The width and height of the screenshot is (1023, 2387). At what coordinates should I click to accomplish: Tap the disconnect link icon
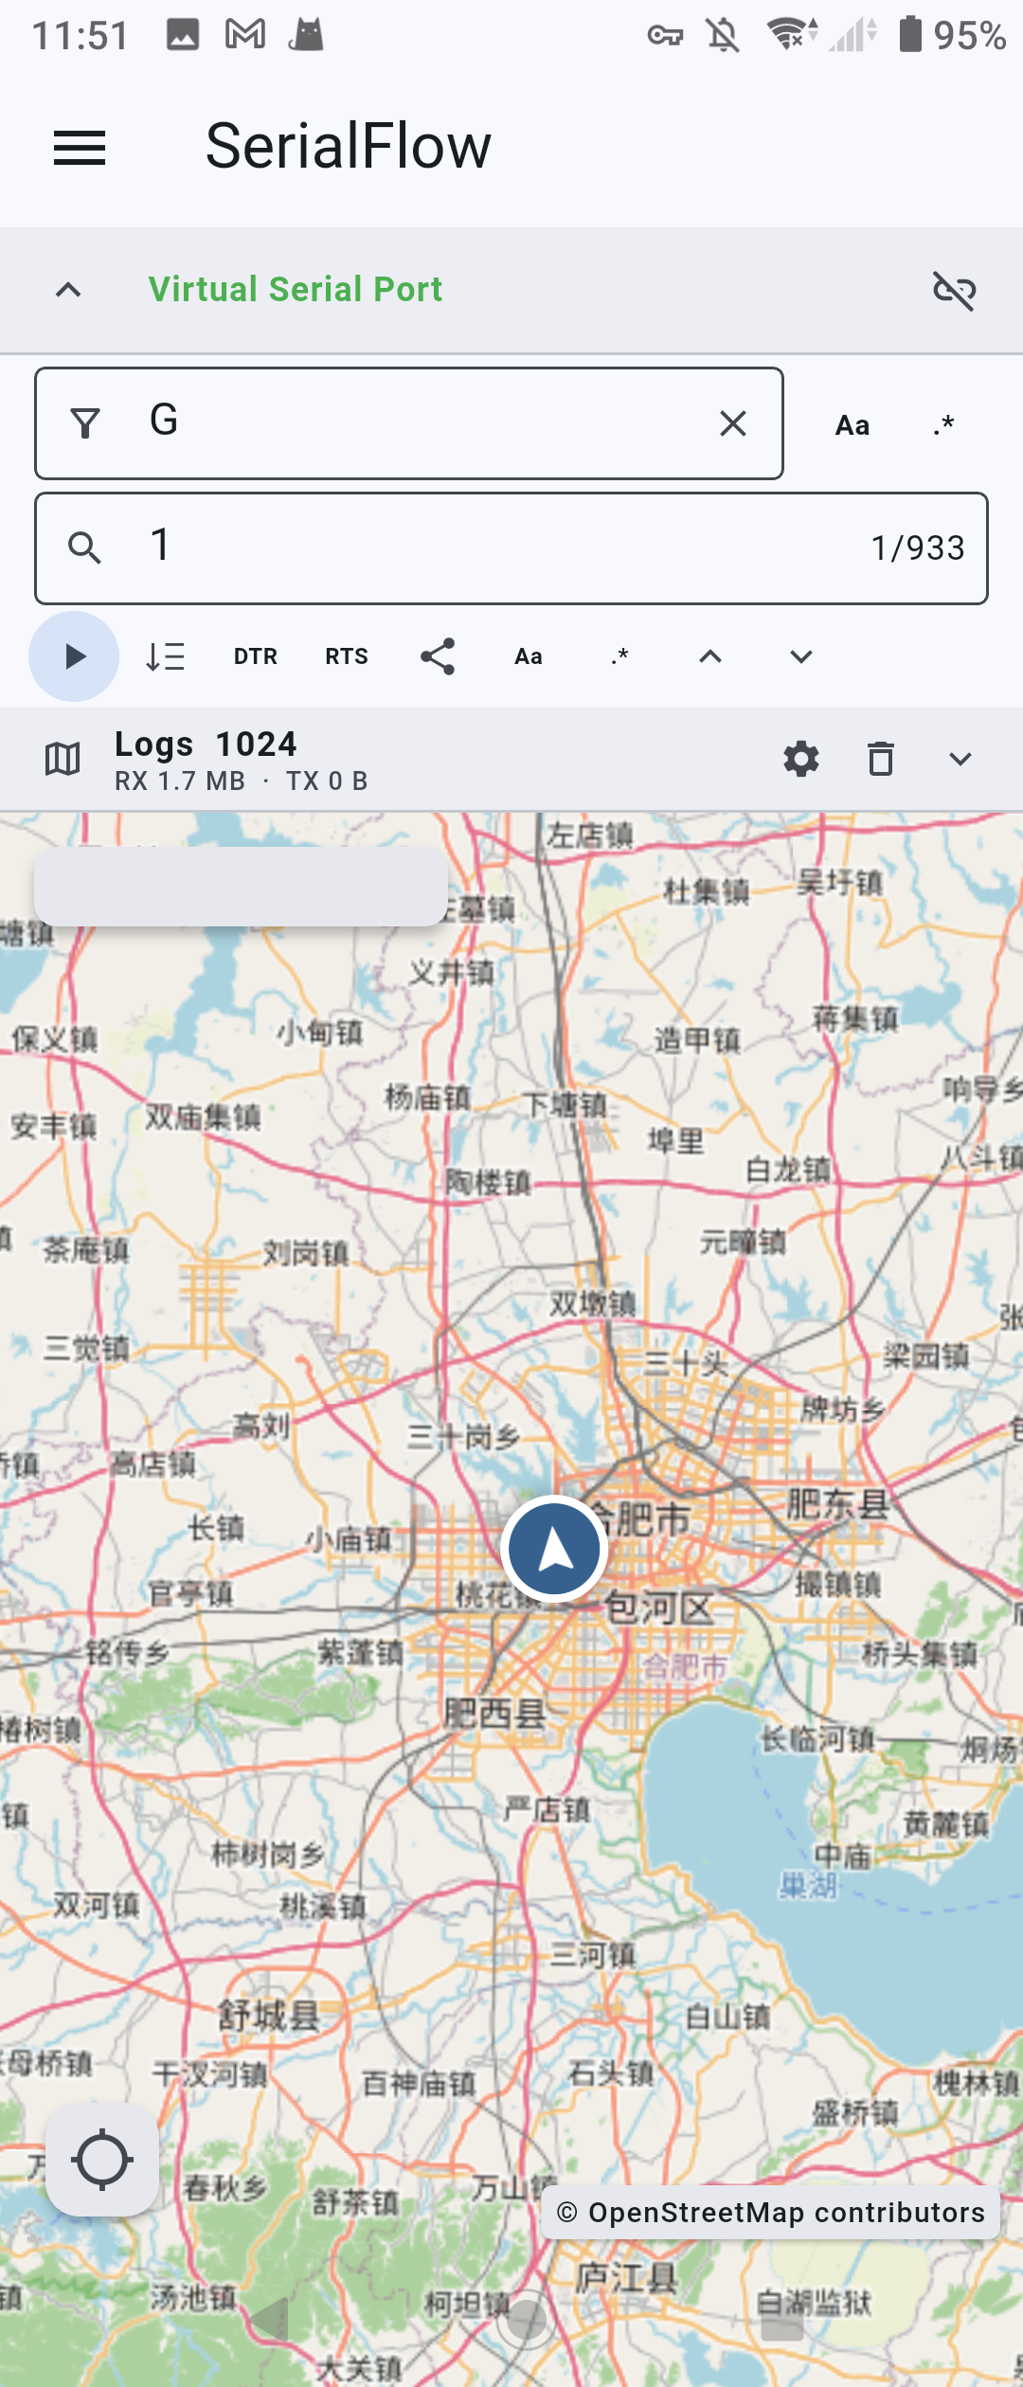tap(955, 290)
